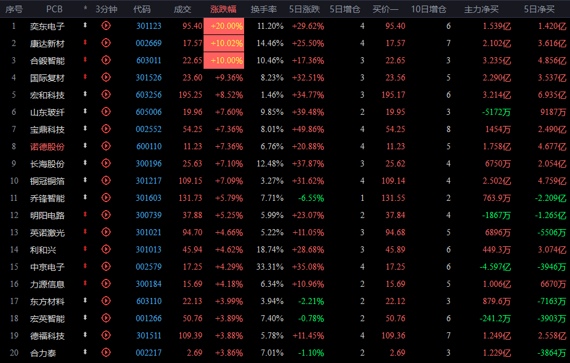The height and width of the screenshot is (363, 570).
Task: Open stock code 603256
Action: click(x=149, y=95)
